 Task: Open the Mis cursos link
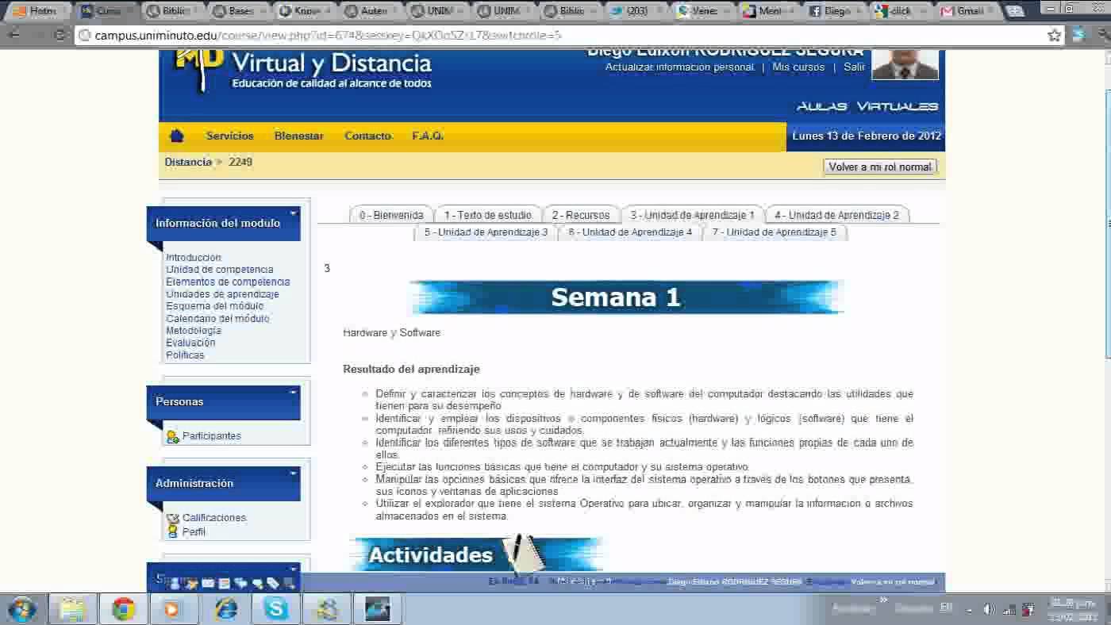[x=798, y=67]
